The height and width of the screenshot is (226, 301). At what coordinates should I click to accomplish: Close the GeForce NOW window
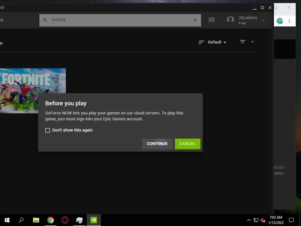coord(270,8)
